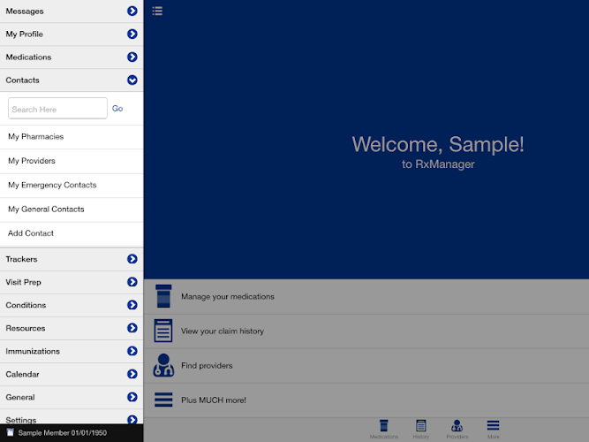Screen dimensions: 589x442
Task: Open the Medications tab in bottom bar
Action: coord(383,430)
